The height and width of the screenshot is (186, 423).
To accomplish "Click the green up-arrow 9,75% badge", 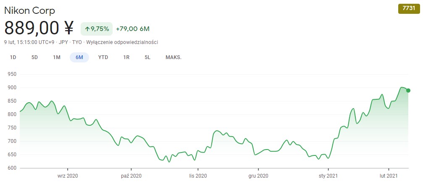I will 97,28.
